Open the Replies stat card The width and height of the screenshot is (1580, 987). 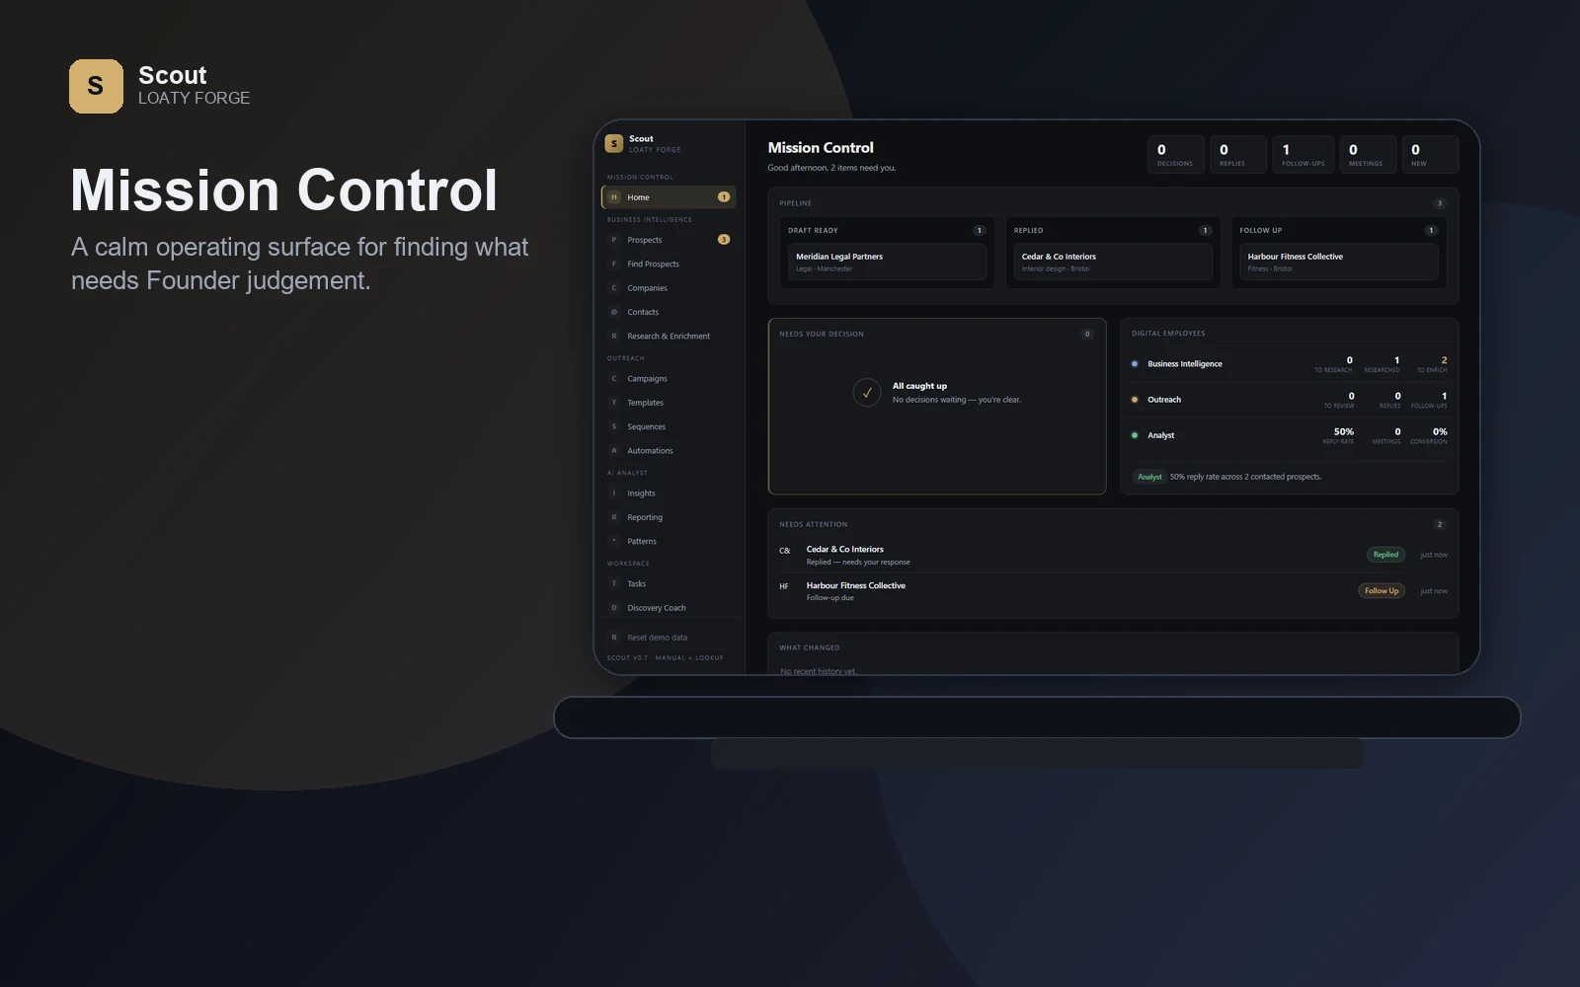point(1238,155)
